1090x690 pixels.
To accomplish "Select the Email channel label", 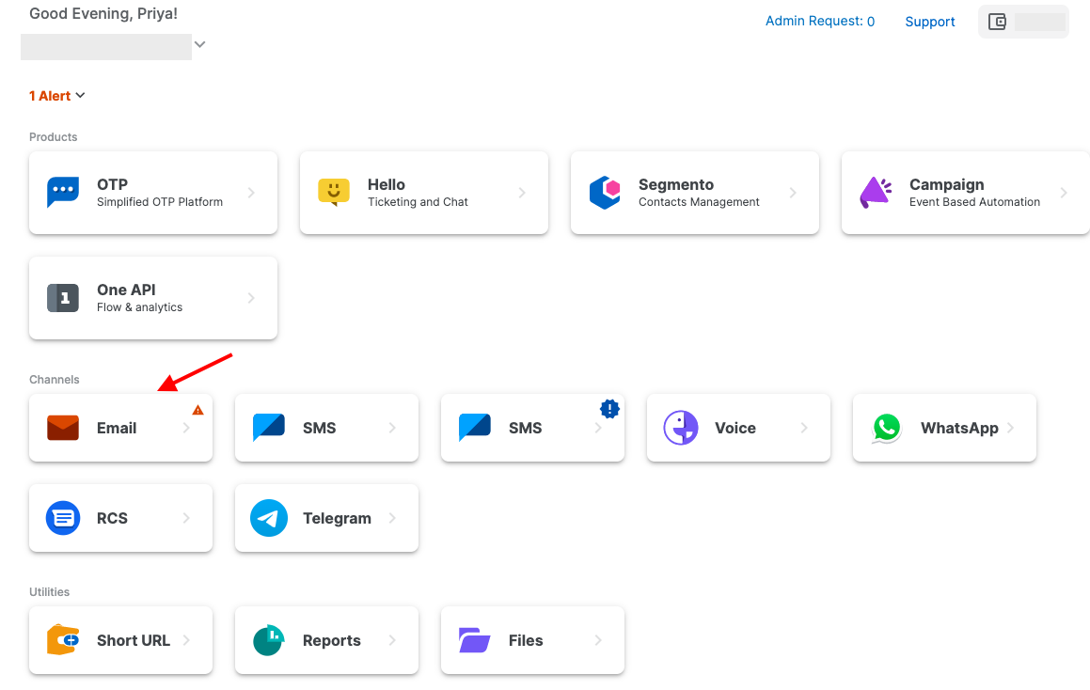I will coord(117,428).
